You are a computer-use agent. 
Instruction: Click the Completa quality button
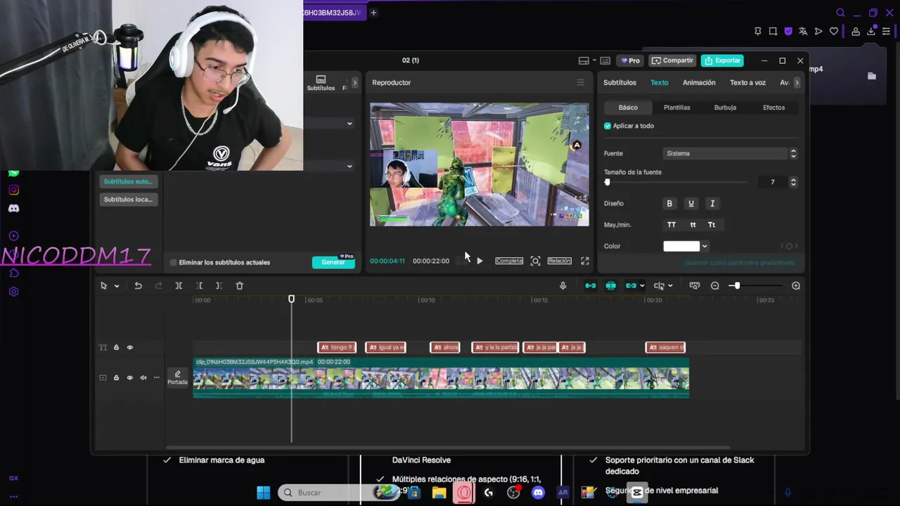509,261
